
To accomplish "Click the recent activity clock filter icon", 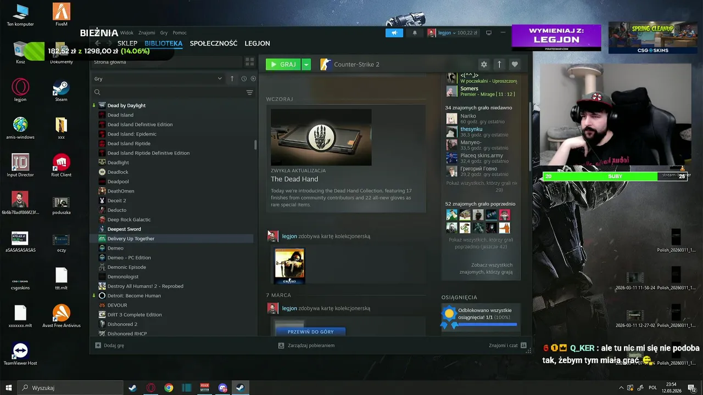I will [x=244, y=78].
